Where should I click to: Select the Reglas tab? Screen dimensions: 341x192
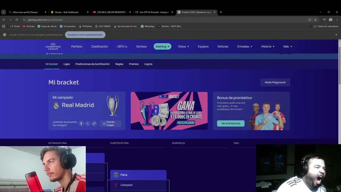pyautogui.click(x=119, y=64)
